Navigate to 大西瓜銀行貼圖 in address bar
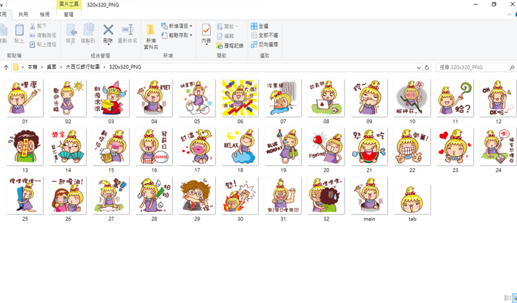 pos(83,67)
